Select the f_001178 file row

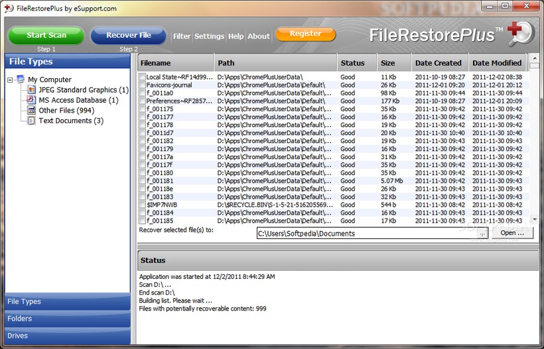333,125
